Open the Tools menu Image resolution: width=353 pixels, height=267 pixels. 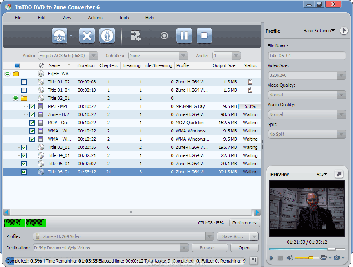pos(124,18)
